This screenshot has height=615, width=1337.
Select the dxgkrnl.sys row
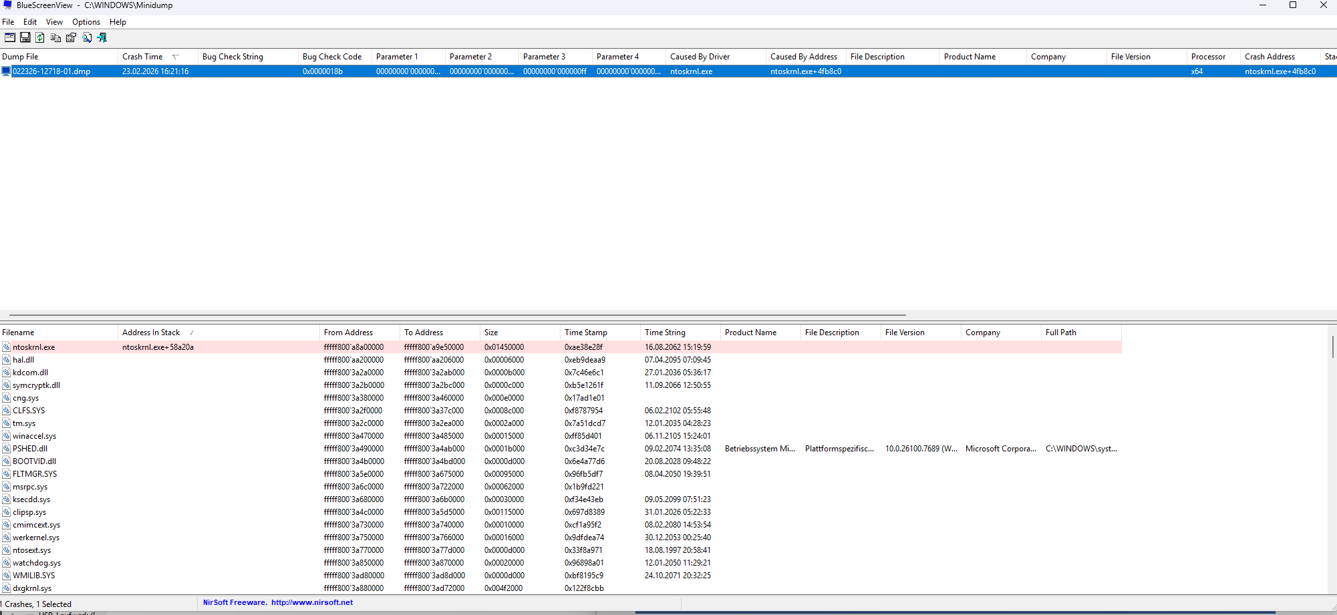560,588
